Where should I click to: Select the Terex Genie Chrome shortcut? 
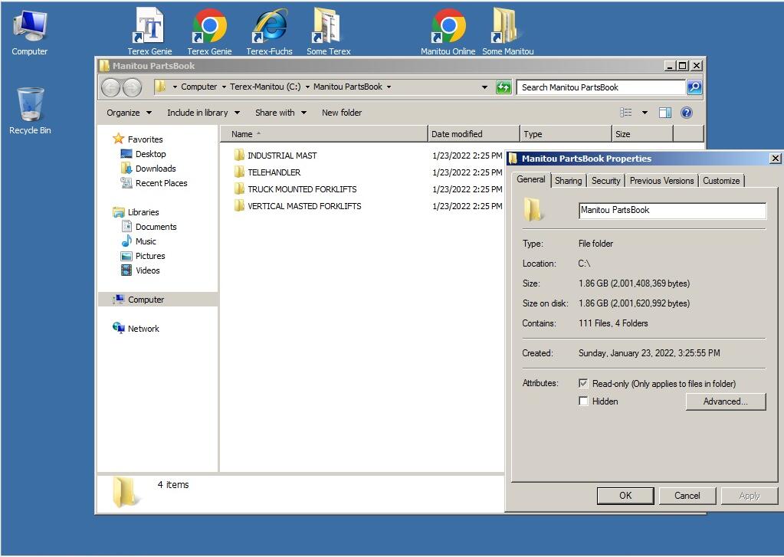pos(209,31)
